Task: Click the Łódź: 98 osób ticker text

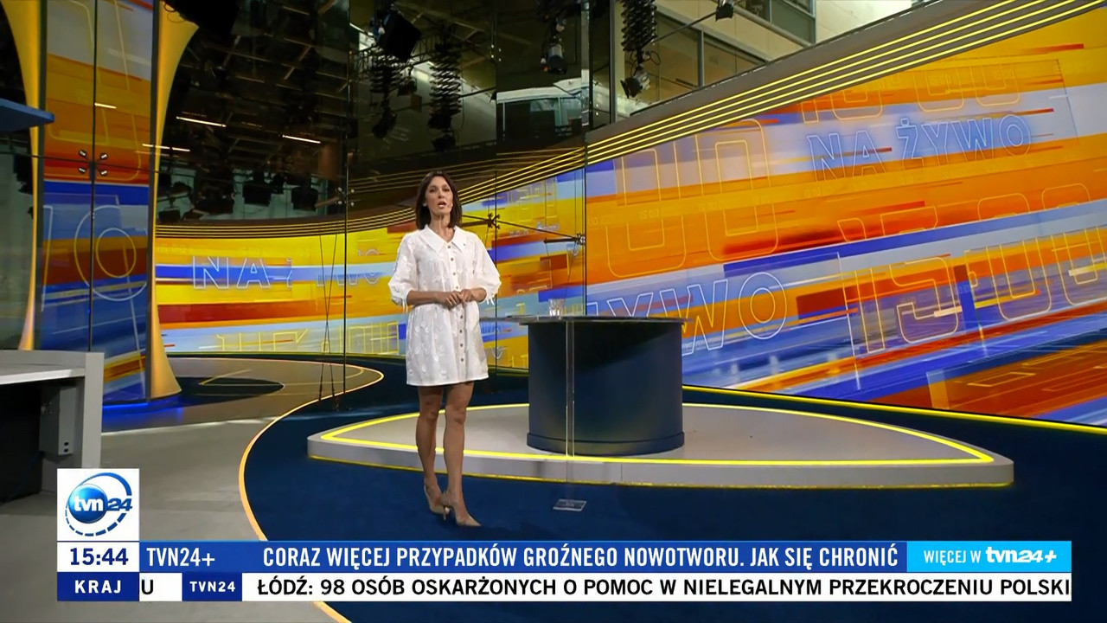Action: [x=662, y=588]
